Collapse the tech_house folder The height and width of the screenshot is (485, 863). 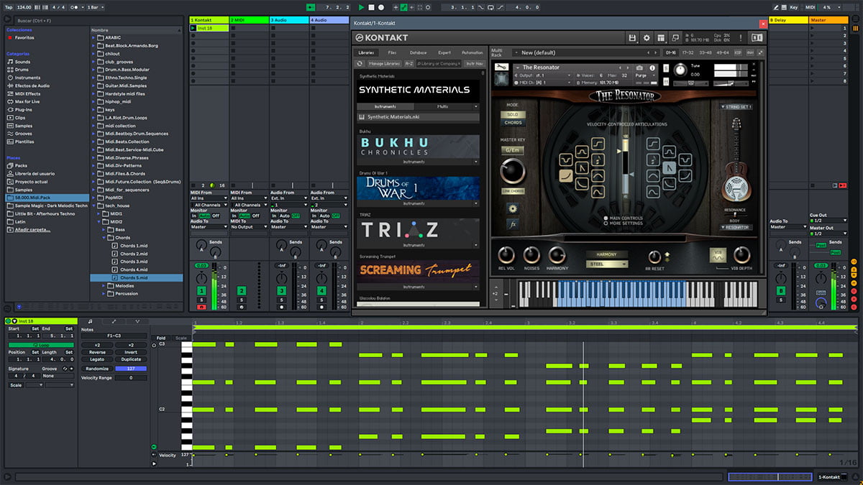95,205
